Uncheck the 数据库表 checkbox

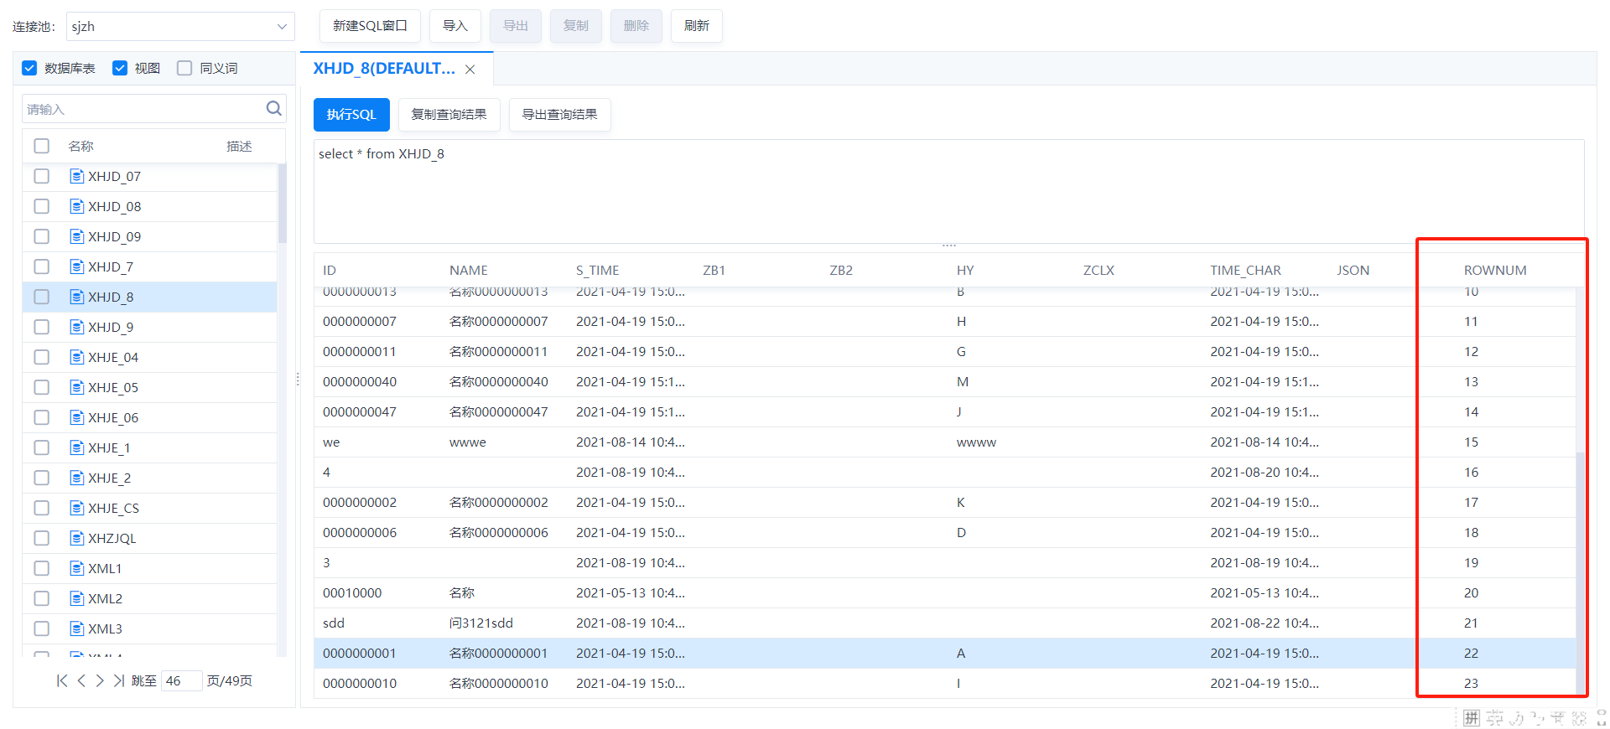coord(30,68)
